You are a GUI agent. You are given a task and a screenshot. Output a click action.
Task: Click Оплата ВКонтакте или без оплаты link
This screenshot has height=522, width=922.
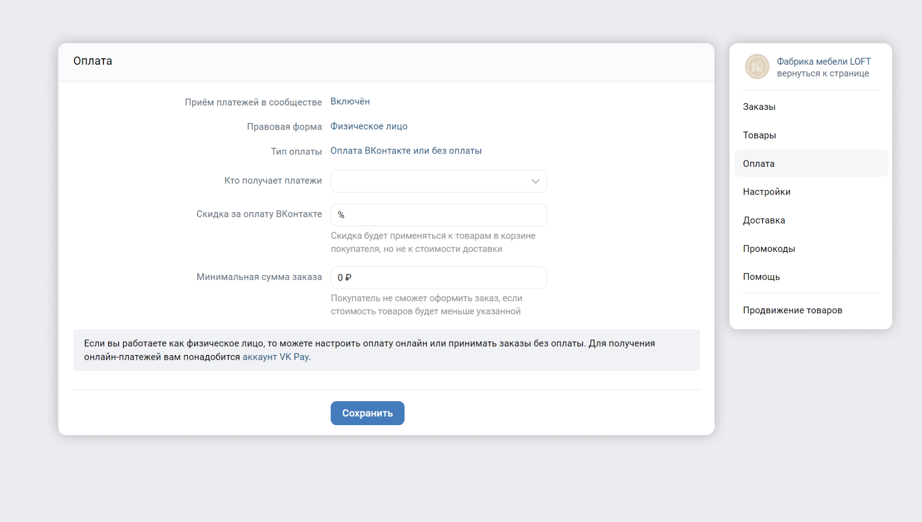(406, 151)
